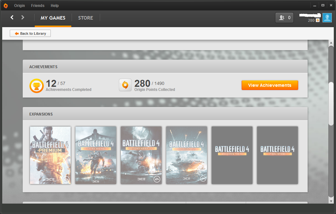
Task: Open the Battlefield 4 Premium expansion
Action: click(x=50, y=155)
